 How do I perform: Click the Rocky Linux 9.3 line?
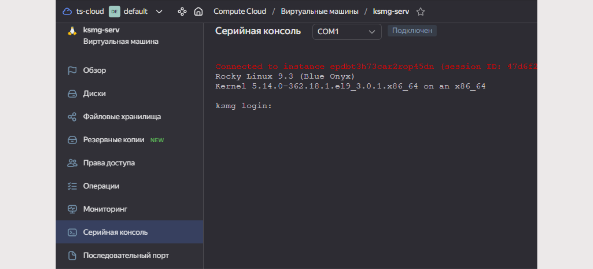coord(285,76)
